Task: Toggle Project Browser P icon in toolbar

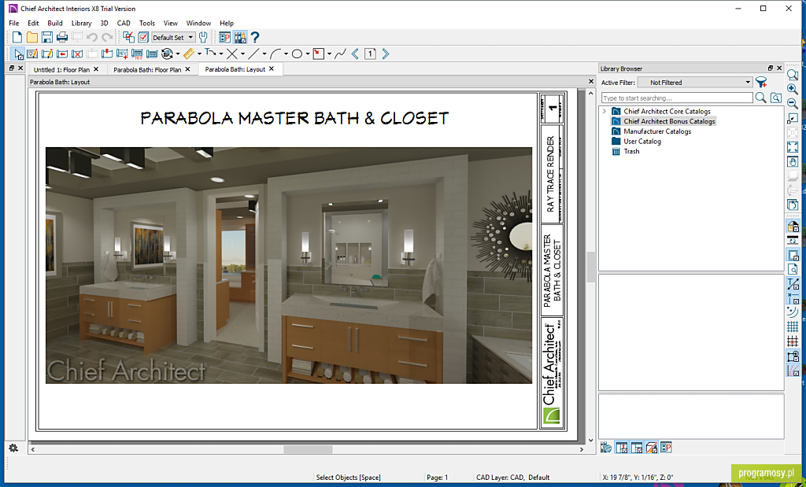Action: 225,37
